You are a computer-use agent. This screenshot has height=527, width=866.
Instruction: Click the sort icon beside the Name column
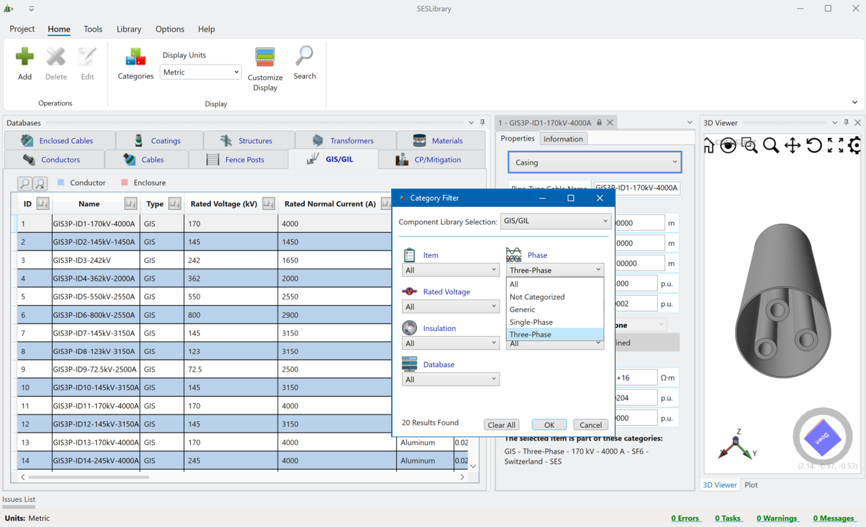[x=130, y=203]
